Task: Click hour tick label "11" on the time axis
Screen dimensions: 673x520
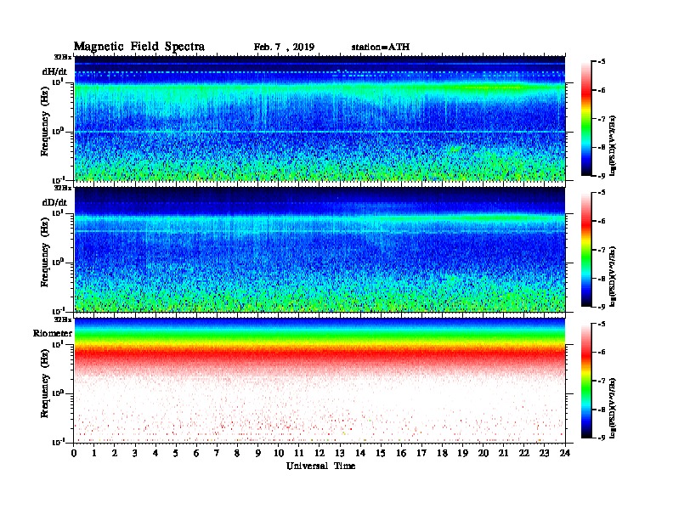Action: pos(299,454)
